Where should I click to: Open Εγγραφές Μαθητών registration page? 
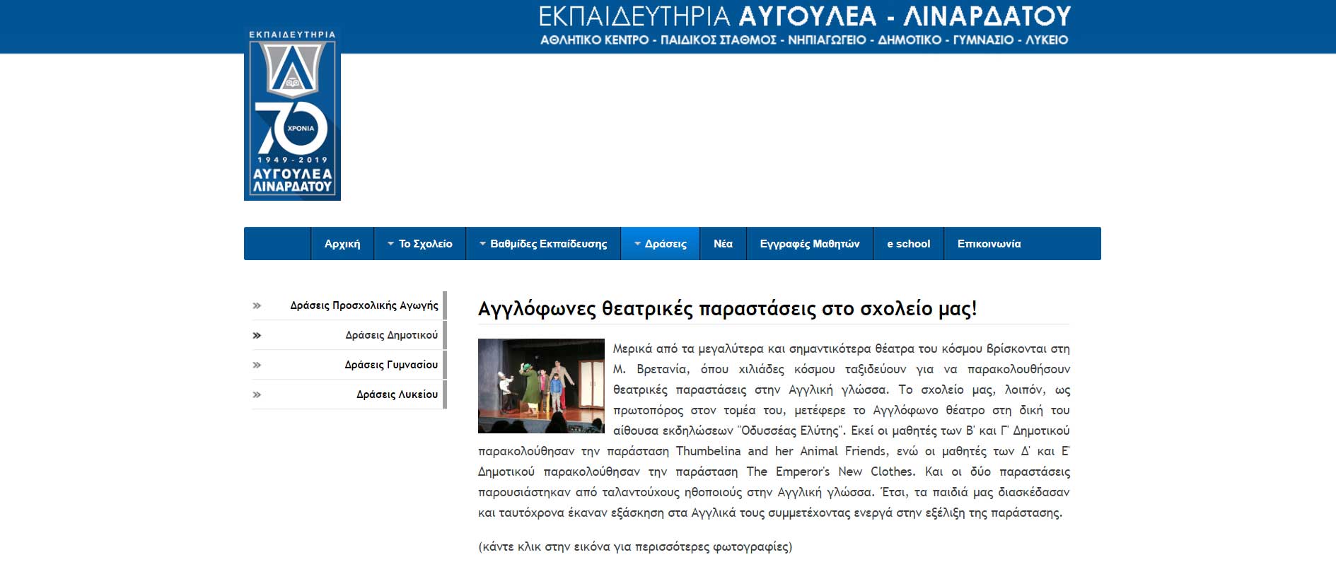[809, 244]
